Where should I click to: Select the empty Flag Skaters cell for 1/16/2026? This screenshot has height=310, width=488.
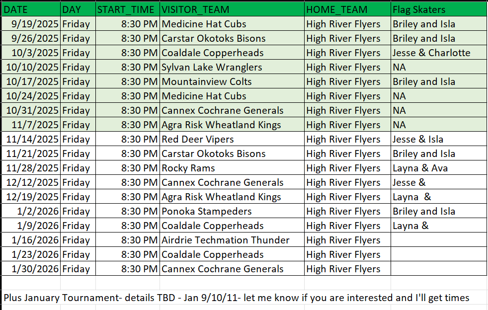click(x=438, y=240)
